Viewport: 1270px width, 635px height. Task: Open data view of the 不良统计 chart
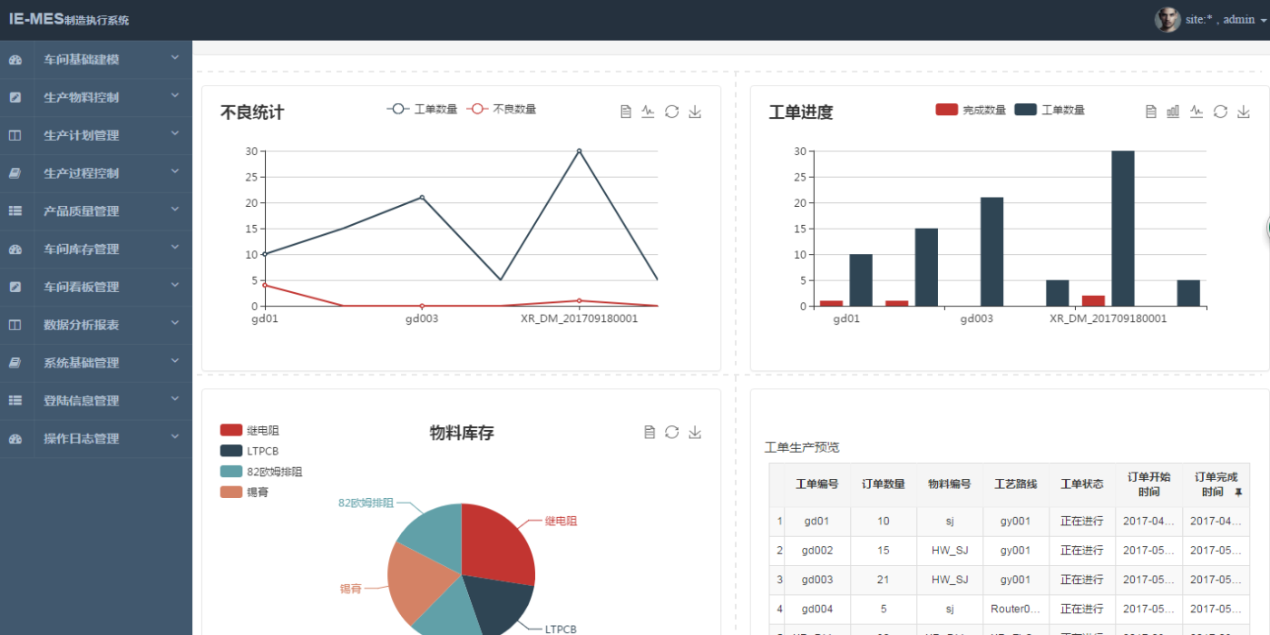point(625,112)
